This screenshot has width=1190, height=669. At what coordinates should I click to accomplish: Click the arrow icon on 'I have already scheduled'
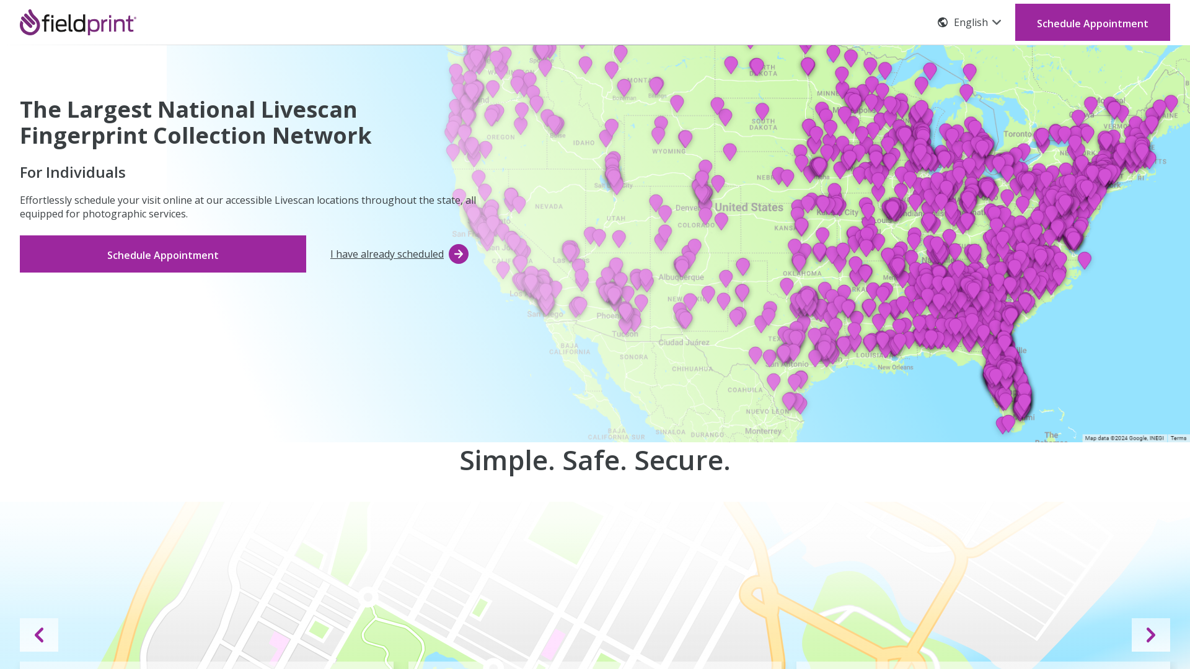pos(459,253)
